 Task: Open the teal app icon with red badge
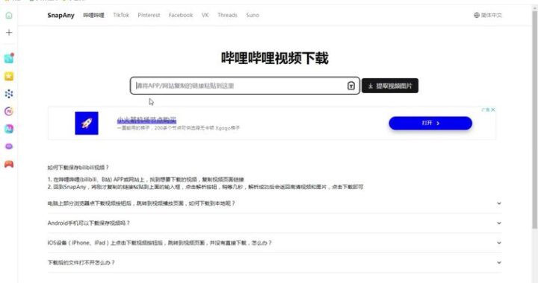pos(9,58)
